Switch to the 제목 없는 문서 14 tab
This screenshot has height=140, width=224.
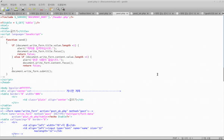(162, 13)
